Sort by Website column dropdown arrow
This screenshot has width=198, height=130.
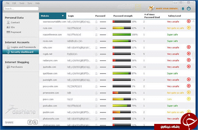point(63,16)
